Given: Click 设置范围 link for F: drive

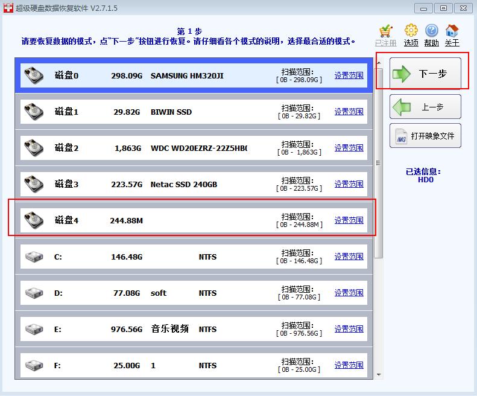Looking at the screenshot, I should click(x=349, y=365).
